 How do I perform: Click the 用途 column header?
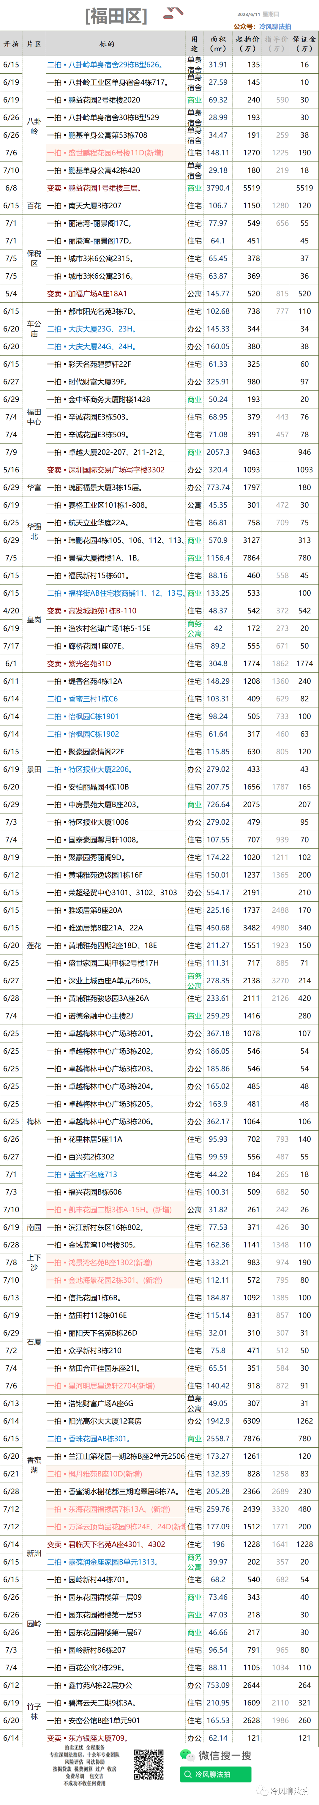(x=194, y=43)
